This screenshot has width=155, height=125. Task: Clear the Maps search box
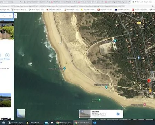(10, 16)
